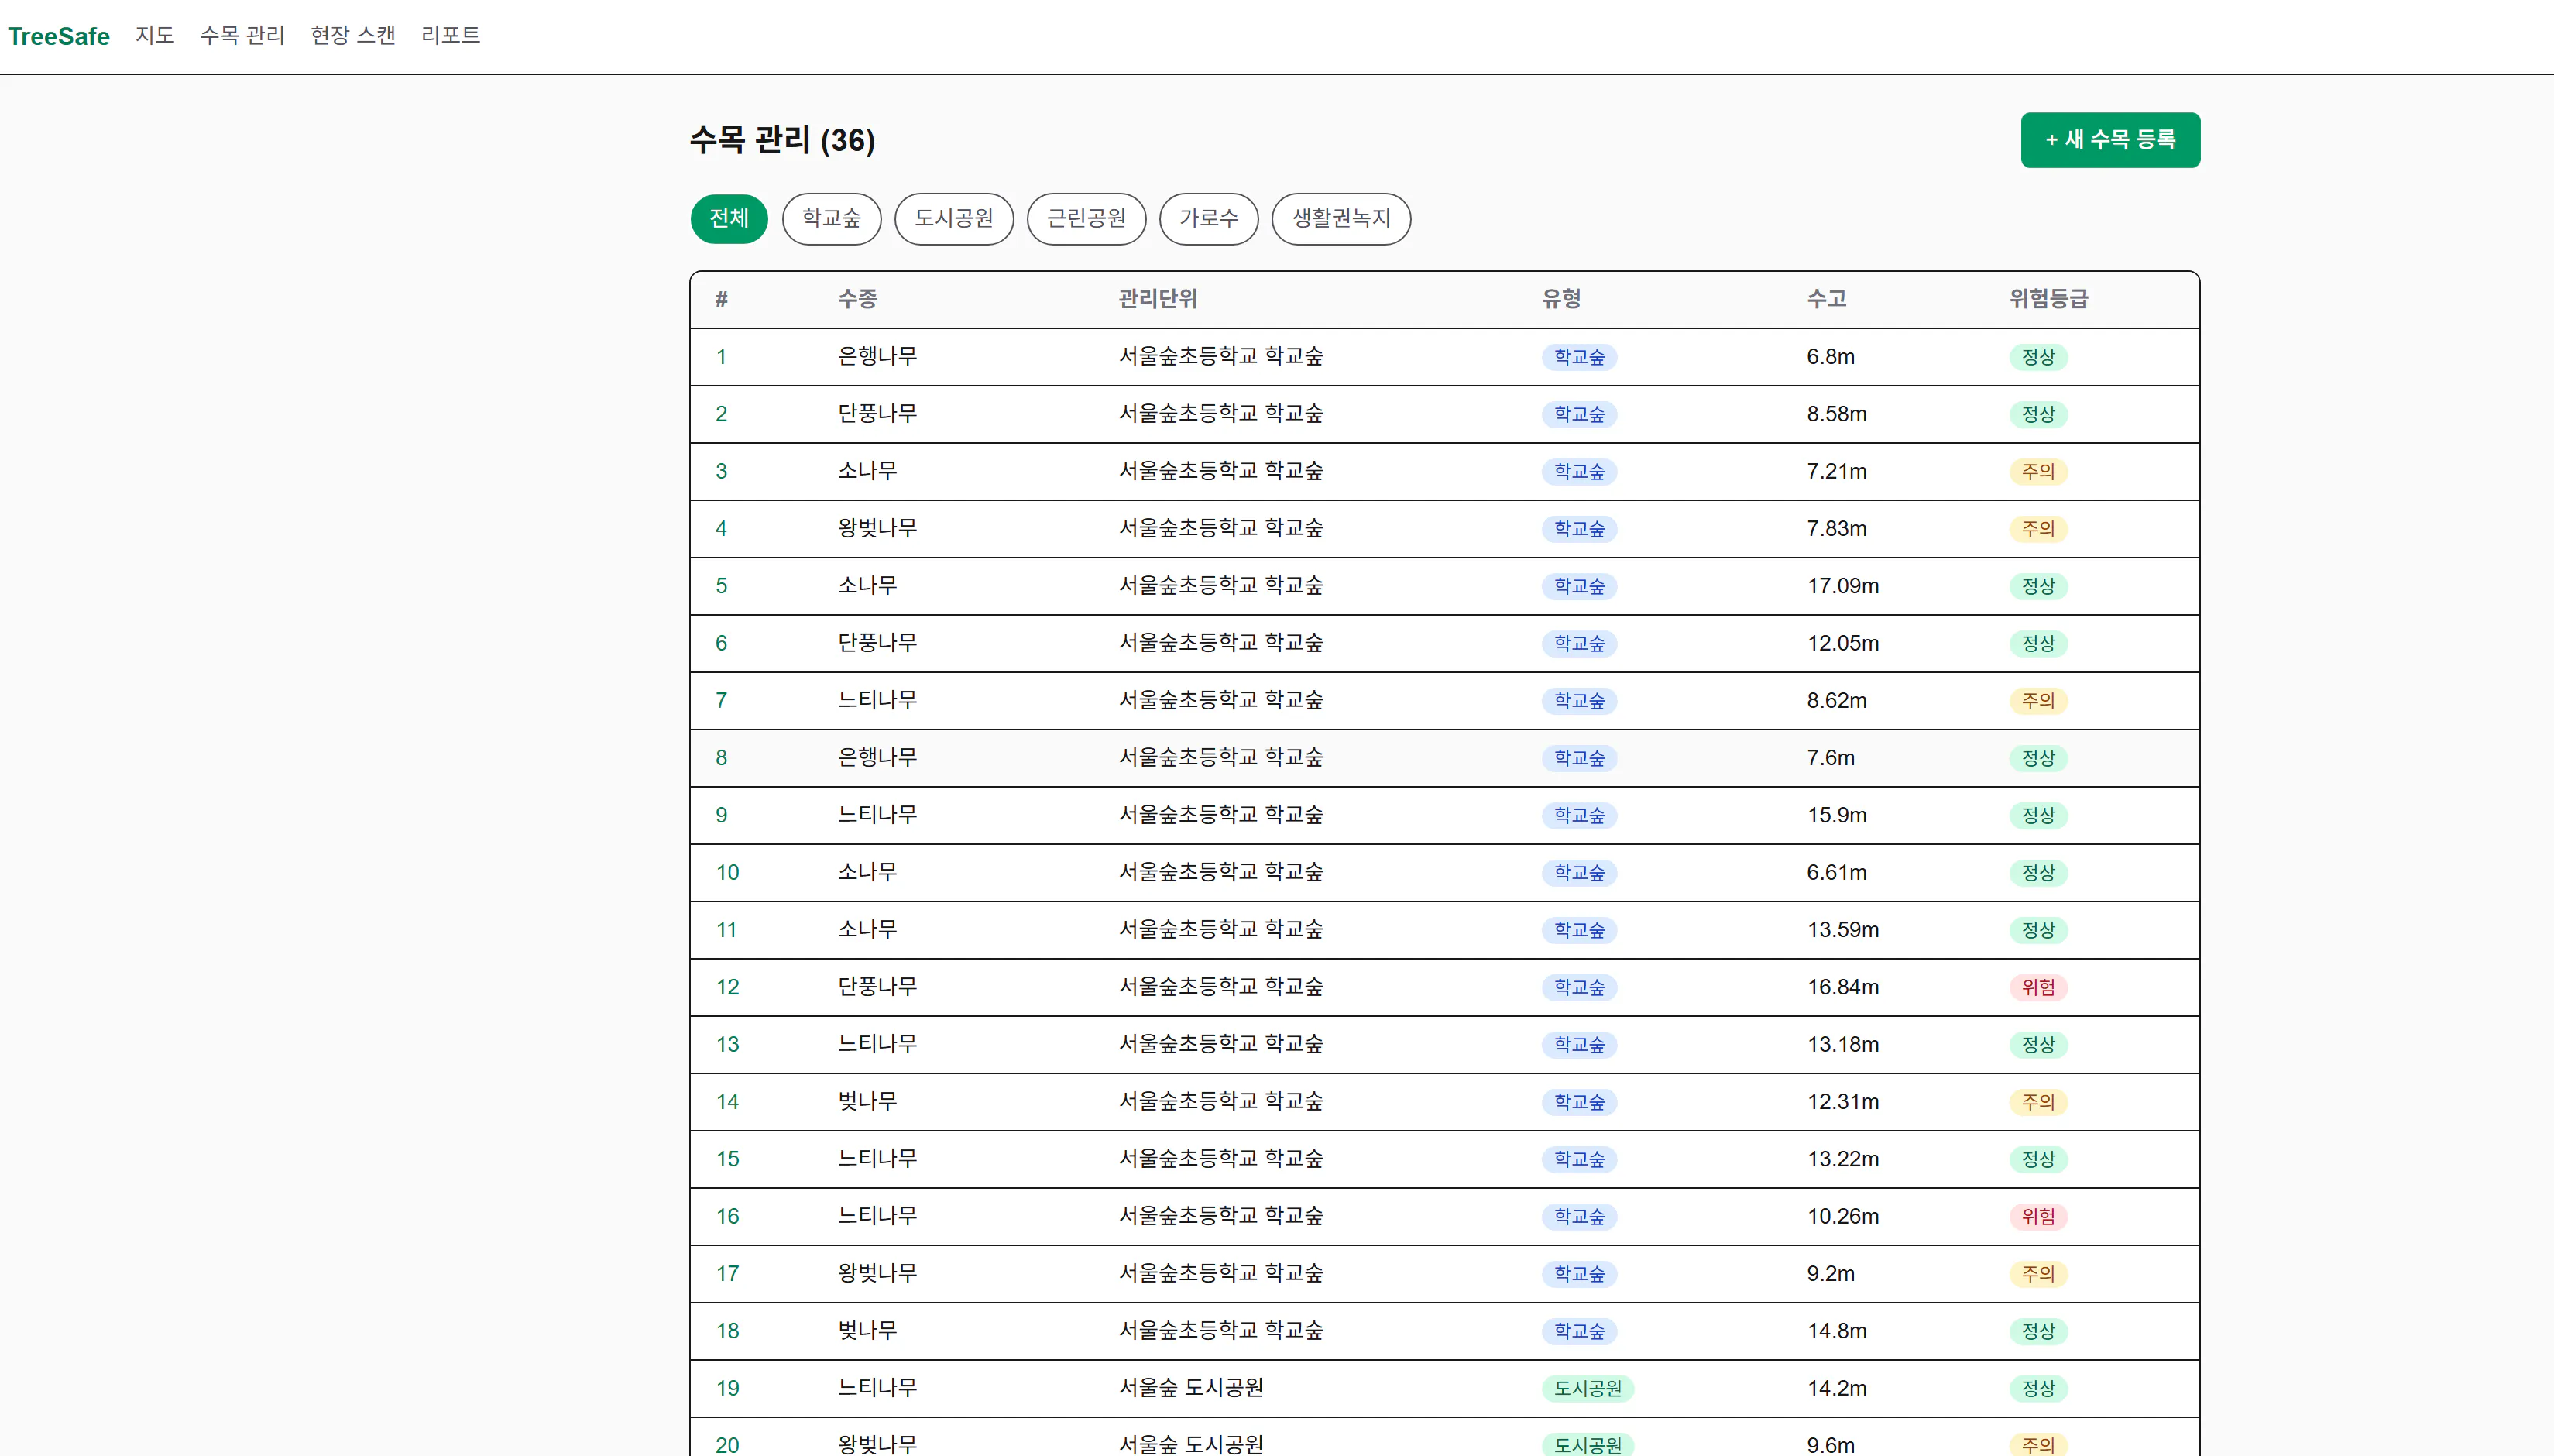This screenshot has width=2554, height=1456.
Task: Click height value 6.61m
Action: pyautogui.click(x=1836, y=872)
